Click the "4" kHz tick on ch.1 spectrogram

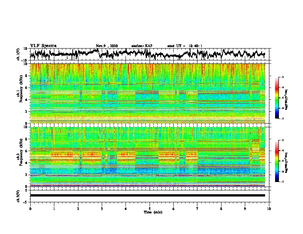(x=26, y=100)
